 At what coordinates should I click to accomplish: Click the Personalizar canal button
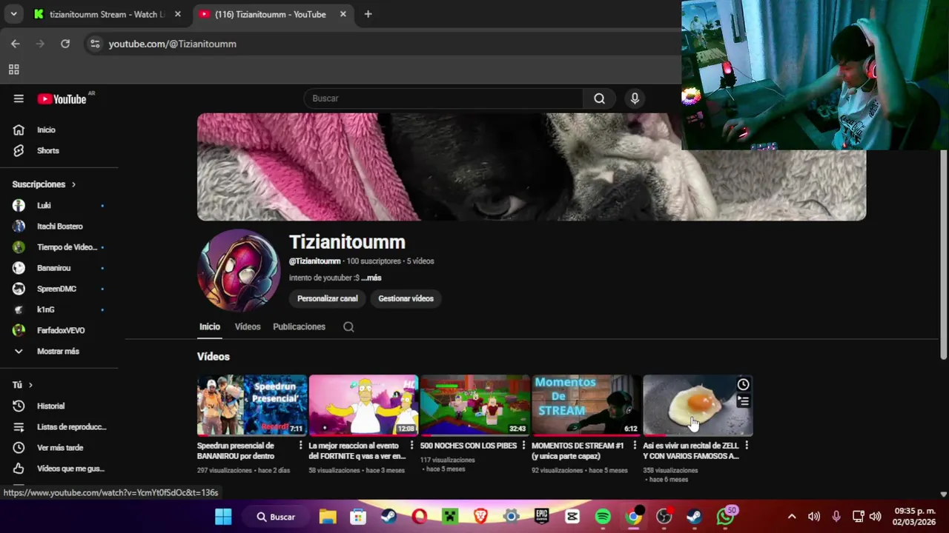click(x=327, y=298)
